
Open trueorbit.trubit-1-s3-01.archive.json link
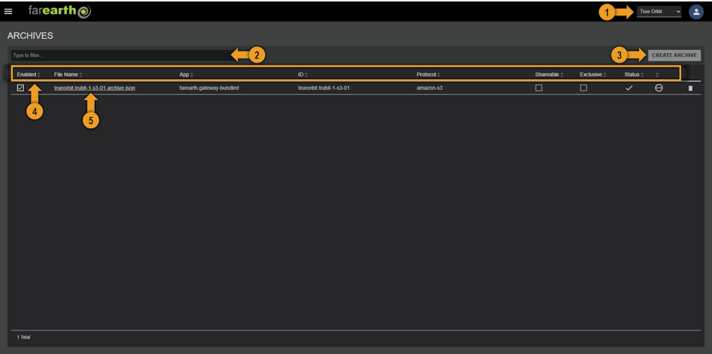click(x=95, y=88)
